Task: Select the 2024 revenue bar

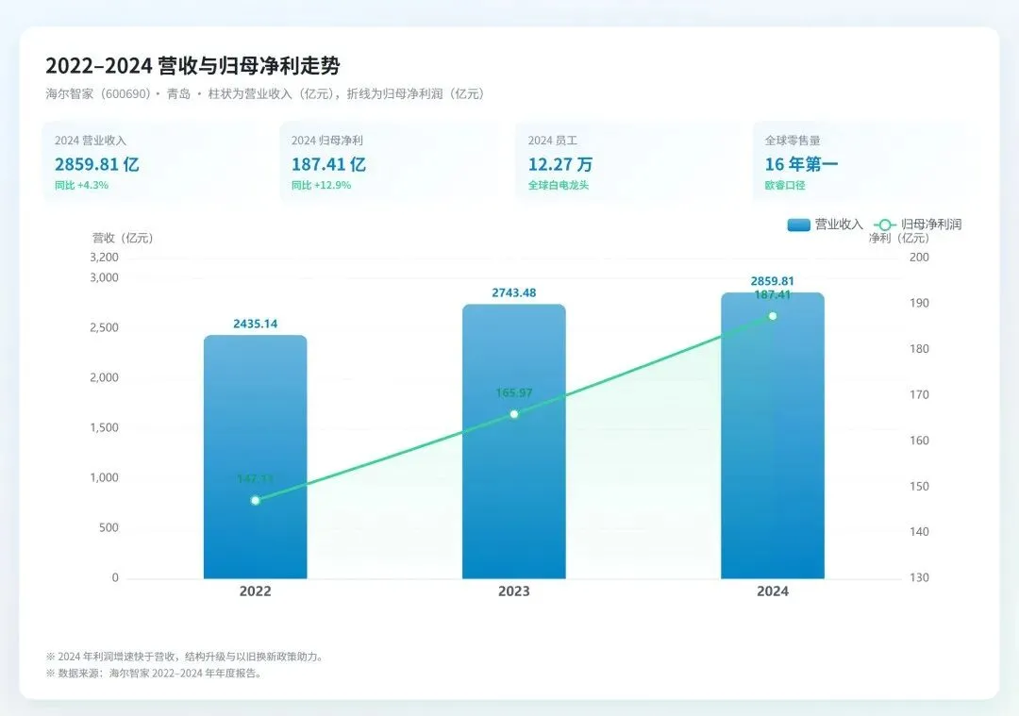Action: point(773,436)
